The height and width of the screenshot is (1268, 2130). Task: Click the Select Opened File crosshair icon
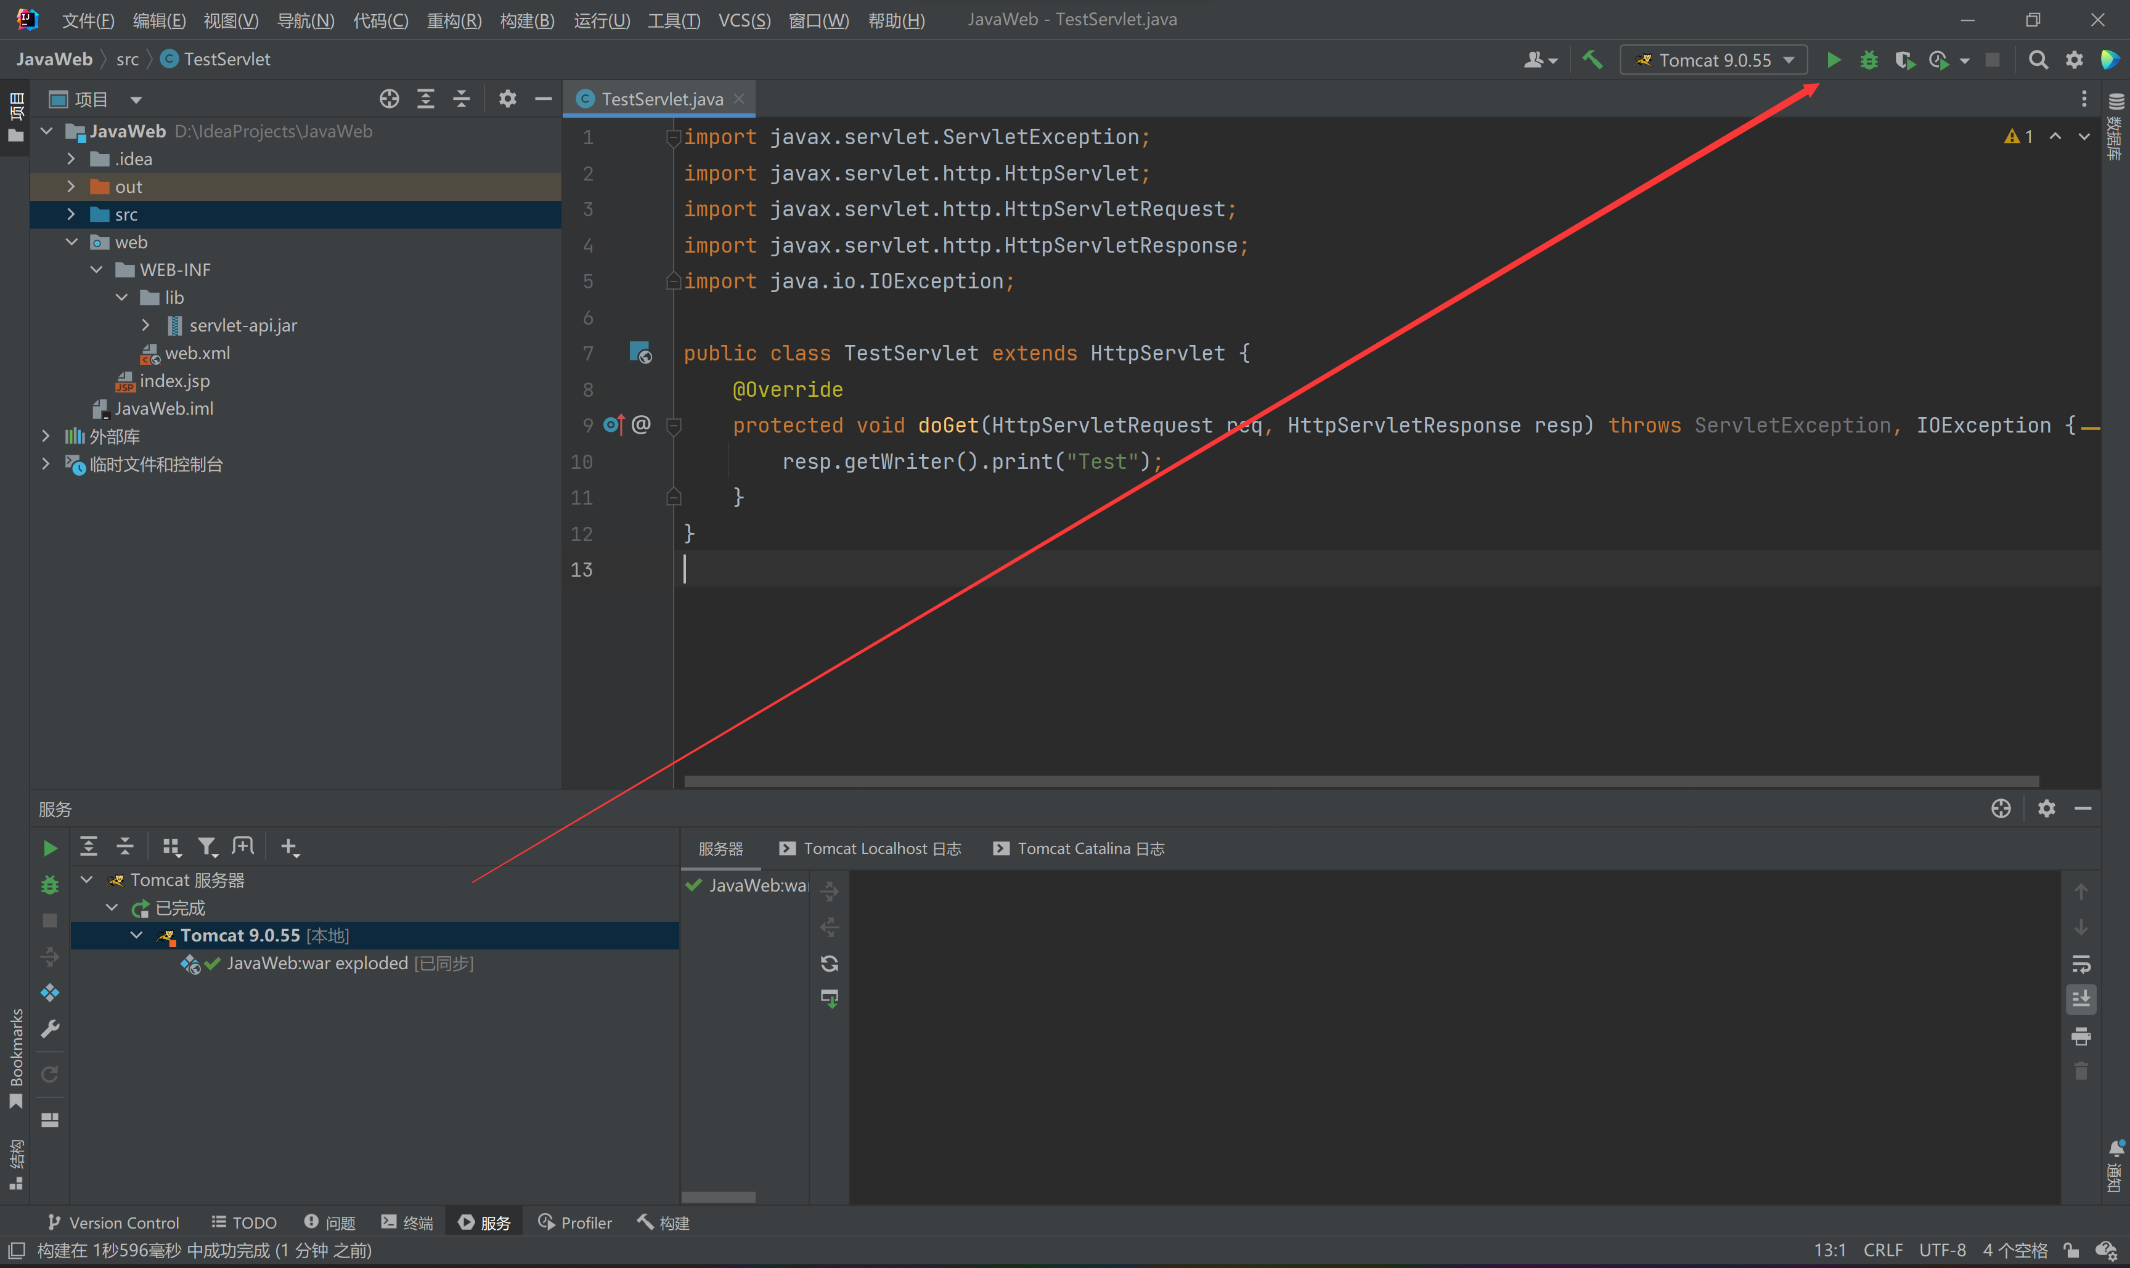pyautogui.click(x=389, y=99)
